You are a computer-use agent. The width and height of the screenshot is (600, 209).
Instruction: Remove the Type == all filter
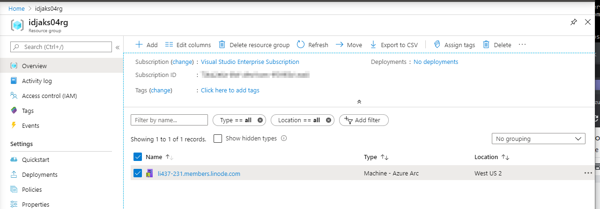point(260,120)
